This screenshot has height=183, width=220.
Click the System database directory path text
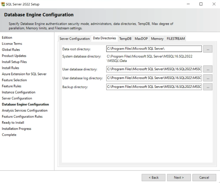point(149,59)
